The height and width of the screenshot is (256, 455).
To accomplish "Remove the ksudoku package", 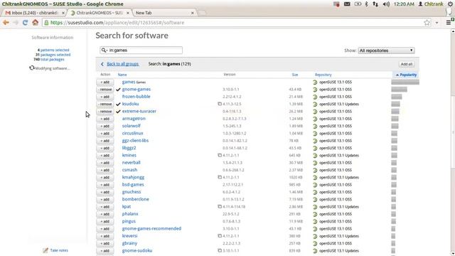I will [x=105, y=104].
